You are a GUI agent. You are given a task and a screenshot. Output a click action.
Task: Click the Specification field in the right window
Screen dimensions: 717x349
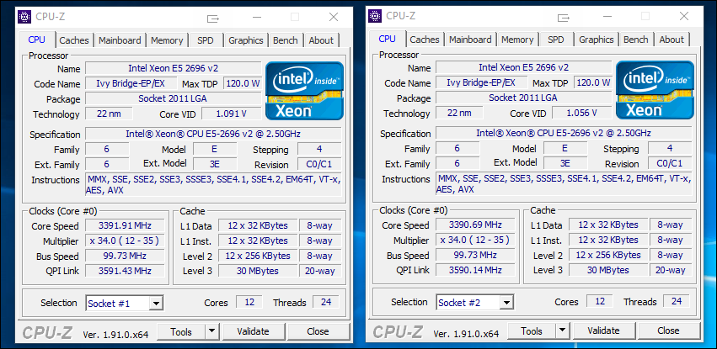tap(564, 133)
